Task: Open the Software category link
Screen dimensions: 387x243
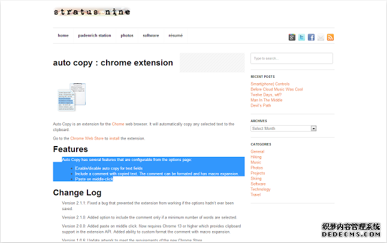Action: 258,184
